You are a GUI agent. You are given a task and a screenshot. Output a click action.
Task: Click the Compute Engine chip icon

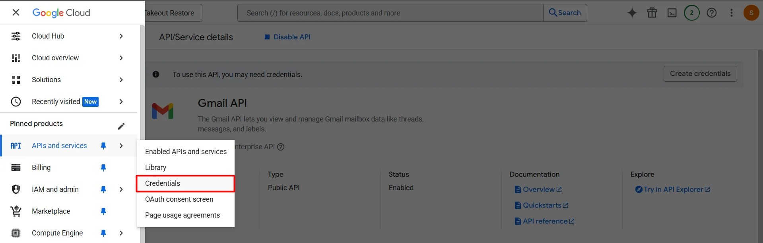pos(16,233)
